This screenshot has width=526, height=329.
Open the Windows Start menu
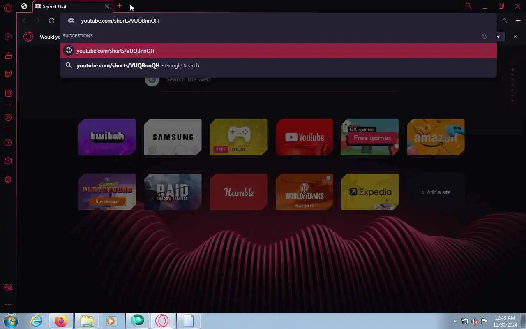(11, 321)
